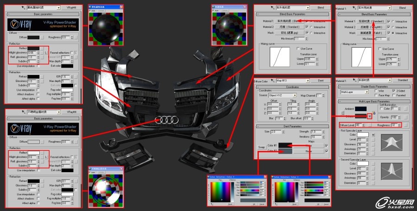Collapse the Shader Basic Parameters rollout
Image resolution: width=417 pixels, height=211 pixels.
click(374, 87)
